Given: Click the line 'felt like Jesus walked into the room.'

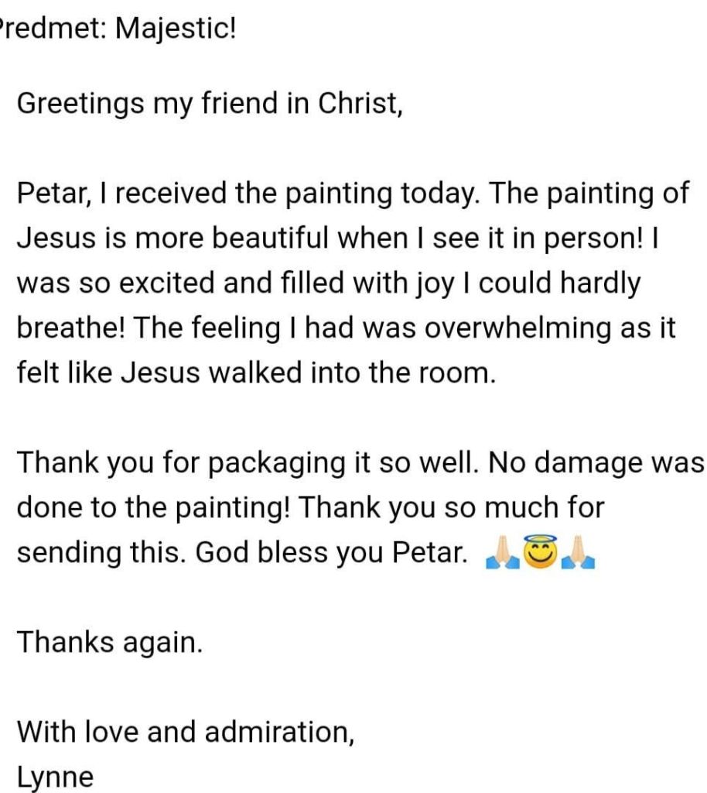Looking at the screenshot, I should [254, 373].
